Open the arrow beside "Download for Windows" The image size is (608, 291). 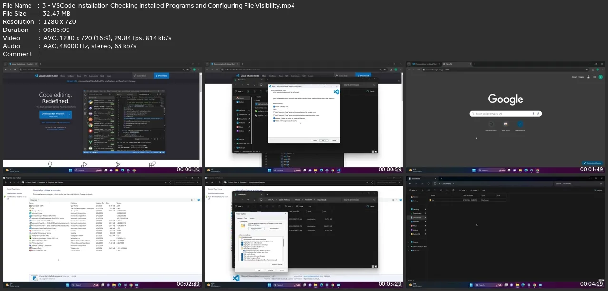69,114
